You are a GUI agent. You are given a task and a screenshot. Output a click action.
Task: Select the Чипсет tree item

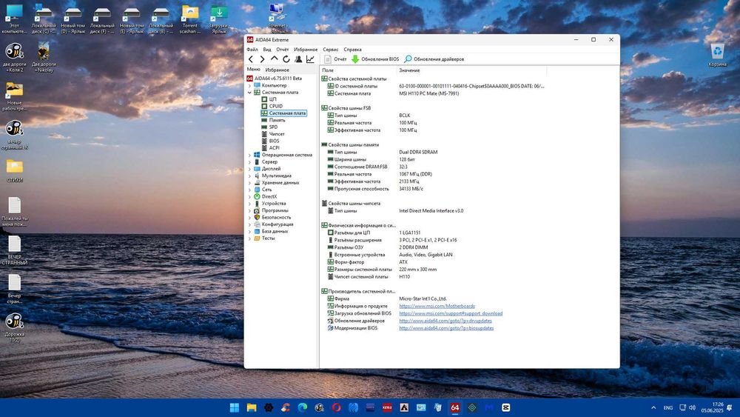(x=277, y=134)
